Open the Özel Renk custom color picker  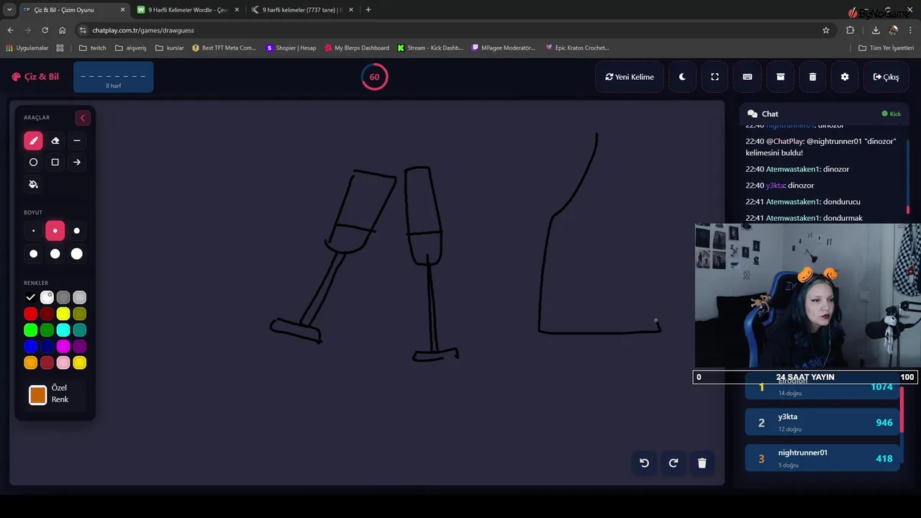38,395
